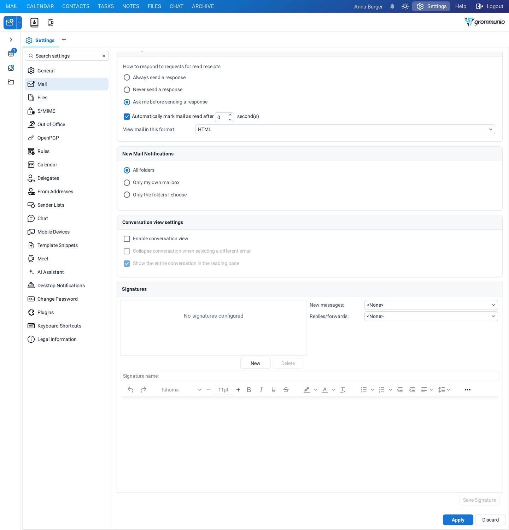Enable conversation view checkbox
509x530 pixels.
[127, 239]
